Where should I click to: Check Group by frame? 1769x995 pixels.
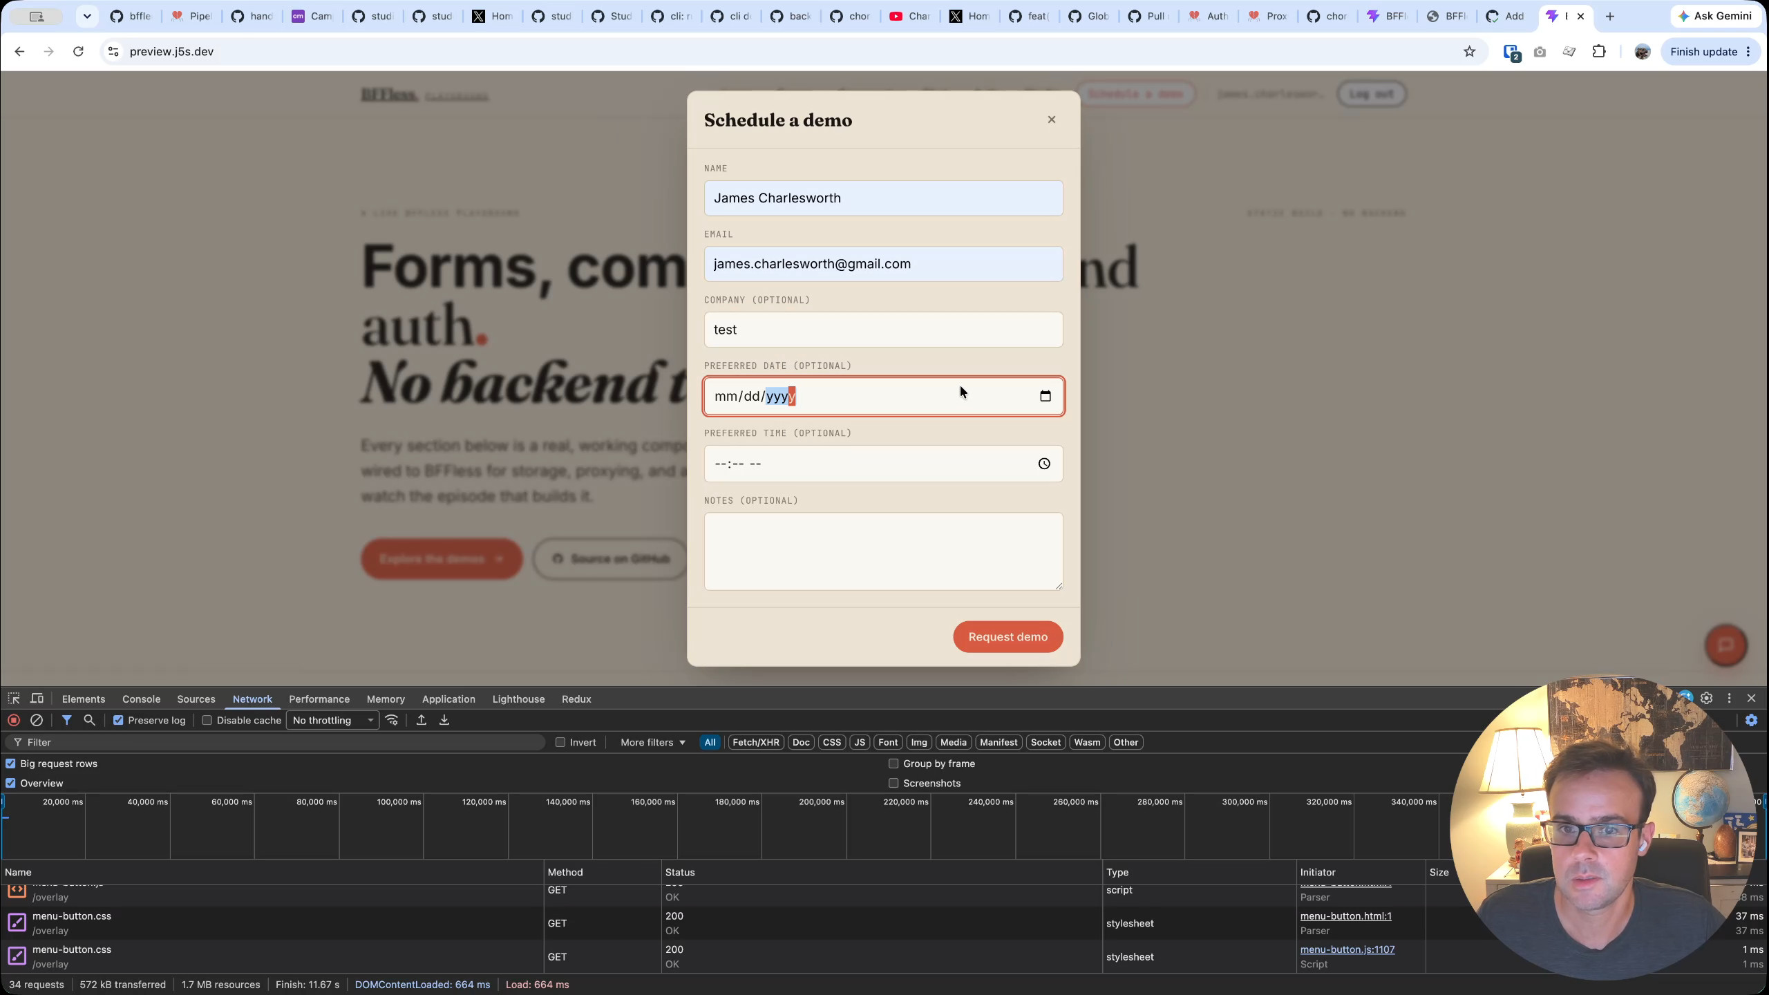tap(893, 764)
